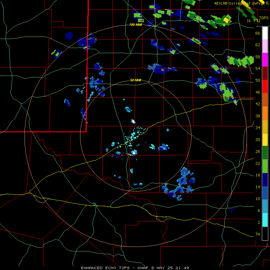Click the "62" scale label
The height and width of the screenshot is (270, 270).
[x=258, y=45]
